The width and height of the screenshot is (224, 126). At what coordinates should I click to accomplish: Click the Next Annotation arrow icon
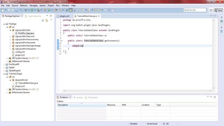point(83,10)
